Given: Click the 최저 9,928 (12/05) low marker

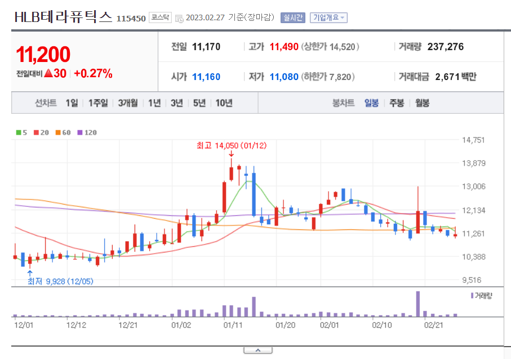Looking at the screenshot, I should pos(60,281).
